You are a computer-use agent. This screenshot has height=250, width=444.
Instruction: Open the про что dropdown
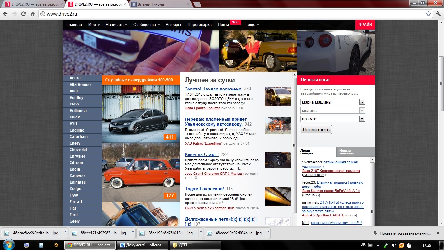[333, 119]
